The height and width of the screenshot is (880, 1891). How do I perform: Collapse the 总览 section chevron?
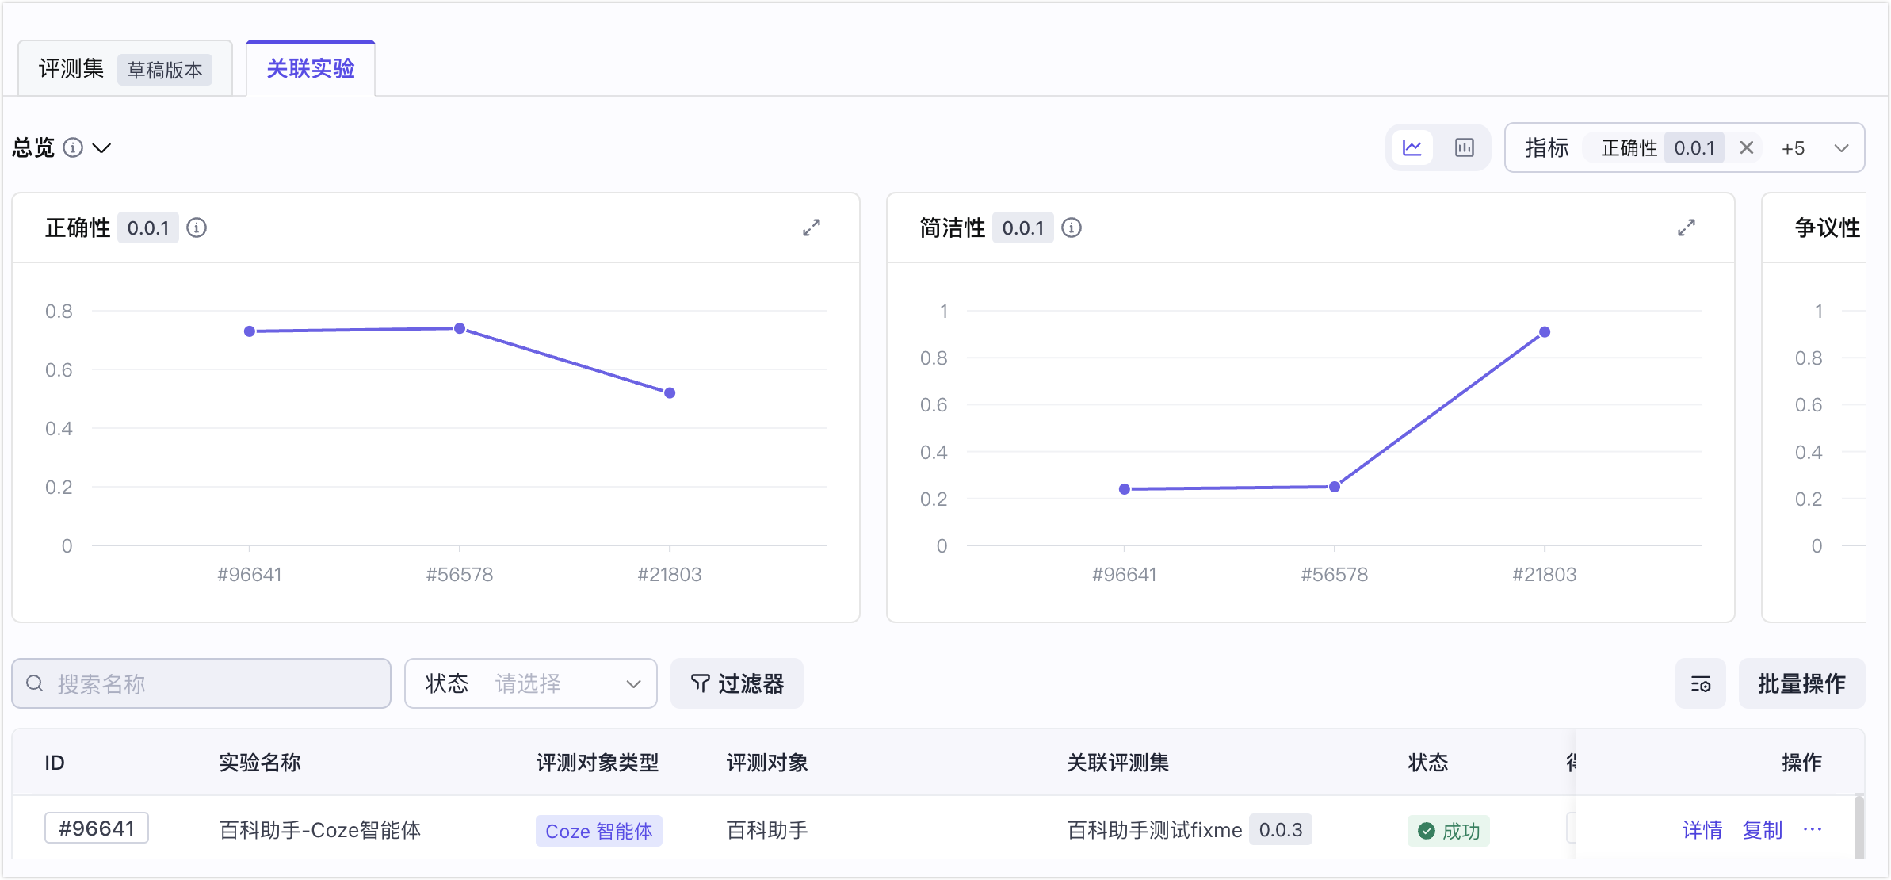[x=101, y=148]
